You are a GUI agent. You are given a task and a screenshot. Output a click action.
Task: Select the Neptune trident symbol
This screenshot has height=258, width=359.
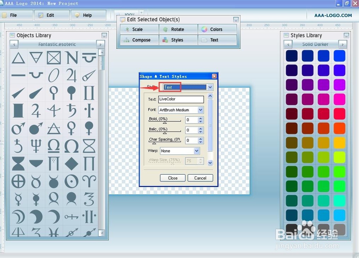(x=36, y=146)
